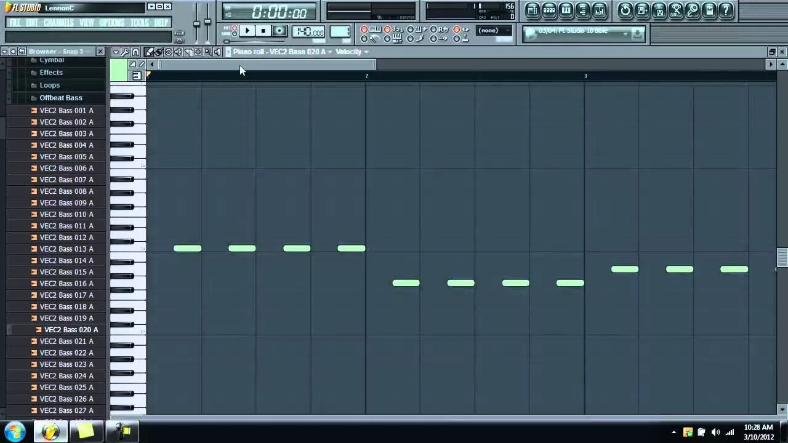Save project as new version

click(x=642, y=10)
